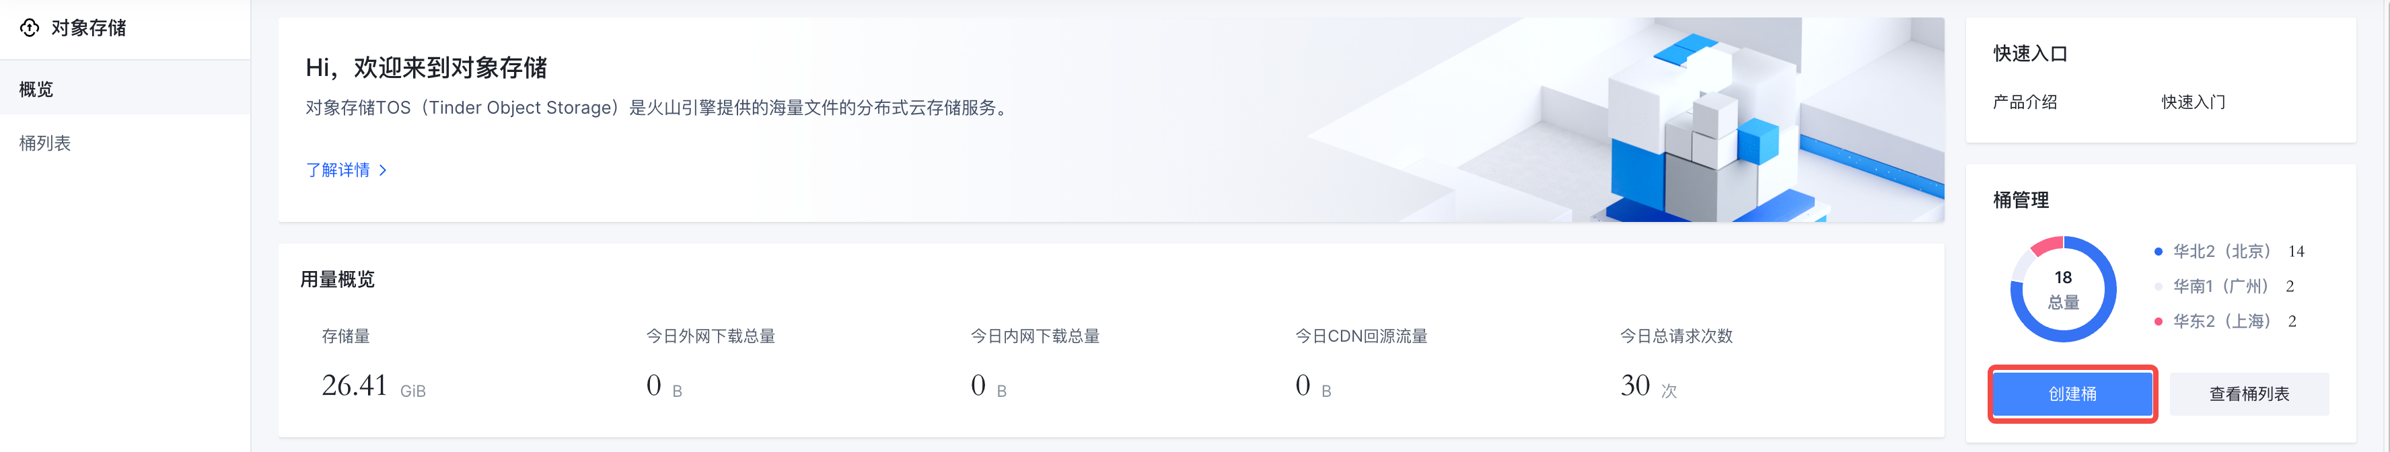Click the 3D cubes banner illustration
The height and width of the screenshot is (452, 2390).
point(1698,130)
